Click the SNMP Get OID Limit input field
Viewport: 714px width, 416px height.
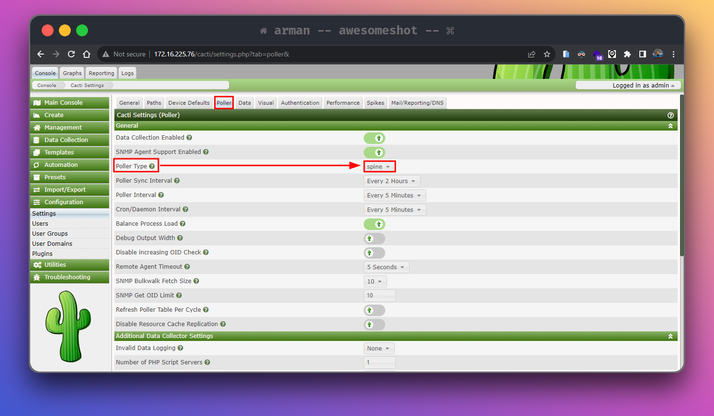(x=379, y=296)
